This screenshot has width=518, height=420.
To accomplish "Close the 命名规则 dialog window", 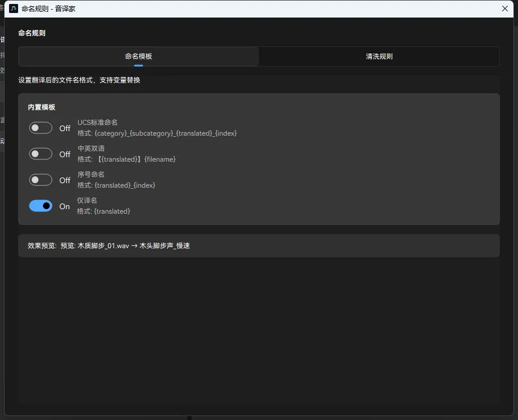I will 504,8.
